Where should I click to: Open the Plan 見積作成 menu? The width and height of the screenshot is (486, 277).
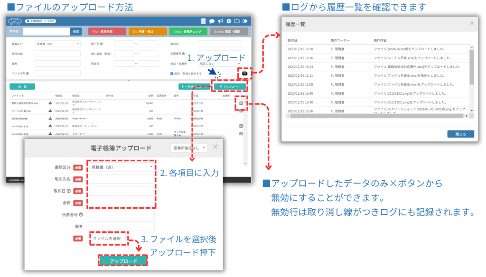(107, 32)
